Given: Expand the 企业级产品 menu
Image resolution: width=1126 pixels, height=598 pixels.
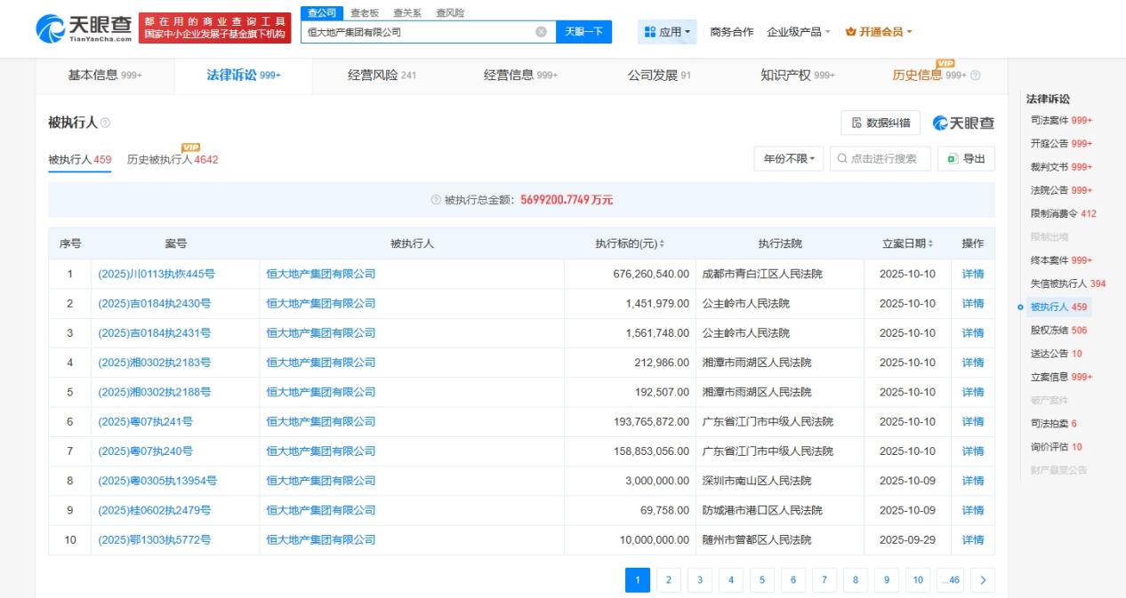Looking at the screenshot, I should tap(798, 32).
